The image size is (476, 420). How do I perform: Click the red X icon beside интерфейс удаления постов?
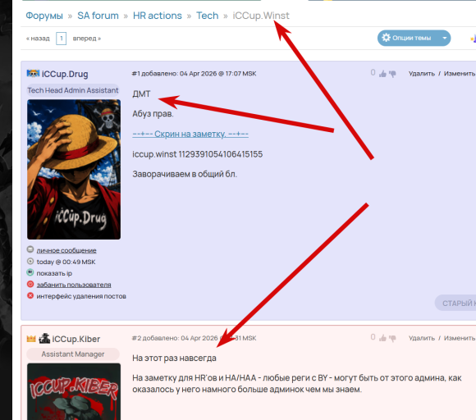[x=30, y=295]
